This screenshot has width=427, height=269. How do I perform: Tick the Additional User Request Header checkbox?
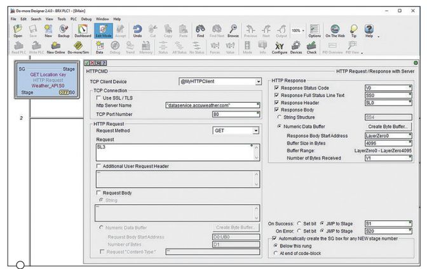98,166
